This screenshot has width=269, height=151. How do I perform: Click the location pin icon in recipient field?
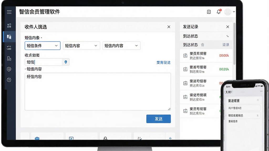pos(66,62)
